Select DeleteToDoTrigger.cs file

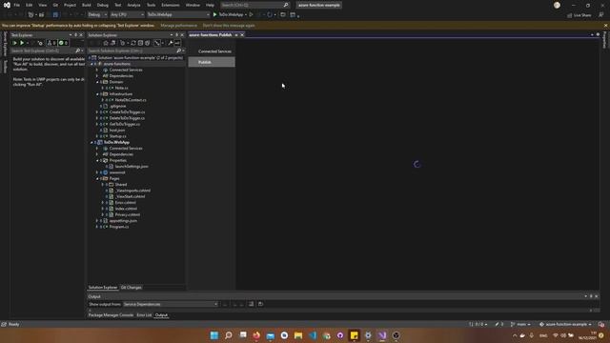click(127, 118)
